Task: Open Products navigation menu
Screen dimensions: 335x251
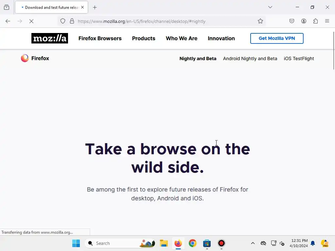Action: [144, 39]
